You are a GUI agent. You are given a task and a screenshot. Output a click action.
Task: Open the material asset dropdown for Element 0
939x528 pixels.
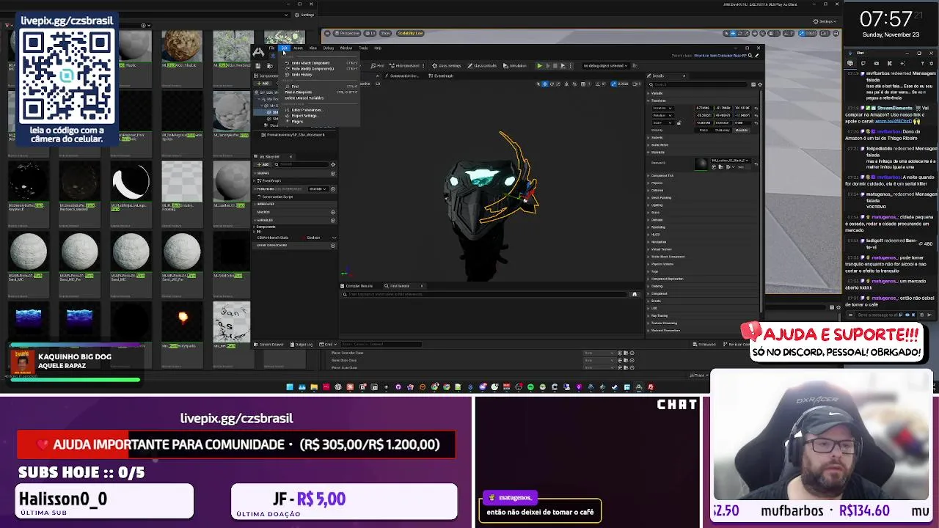[x=729, y=160]
